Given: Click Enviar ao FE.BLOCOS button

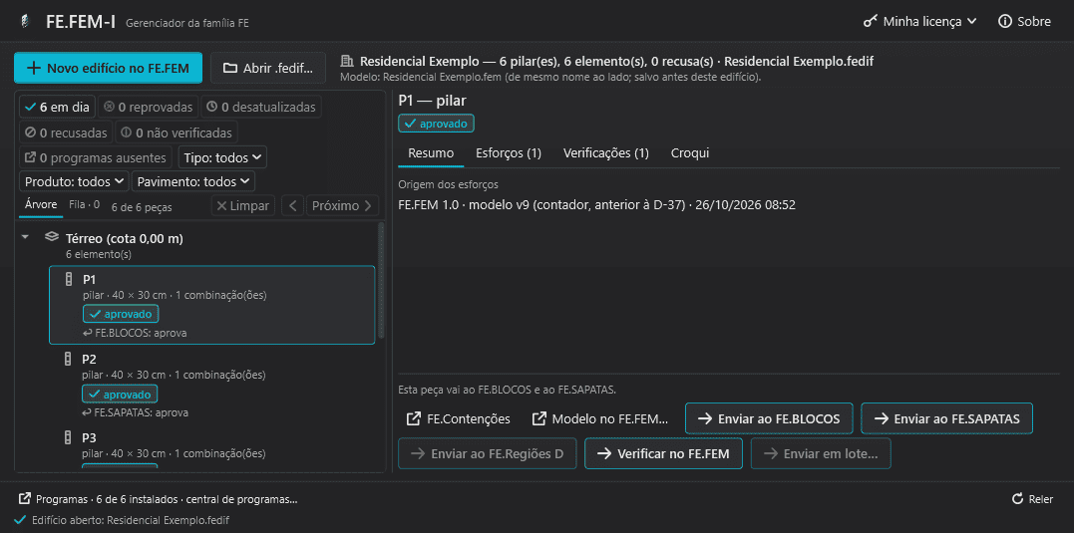Looking at the screenshot, I should tap(769, 418).
